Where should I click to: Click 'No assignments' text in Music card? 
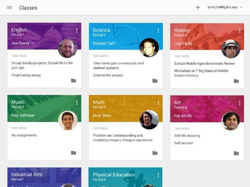(x=24, y=135)
